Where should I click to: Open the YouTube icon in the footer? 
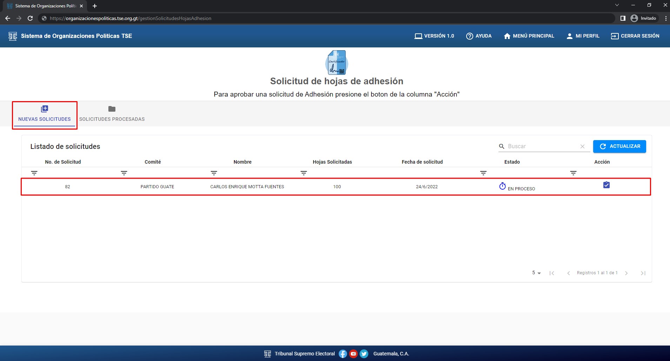(353, 354)
